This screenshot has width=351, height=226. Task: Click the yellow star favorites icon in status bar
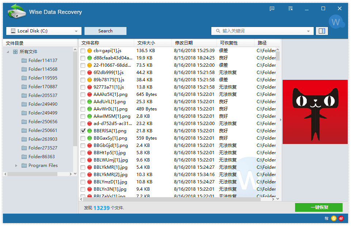tap(334, 218)
